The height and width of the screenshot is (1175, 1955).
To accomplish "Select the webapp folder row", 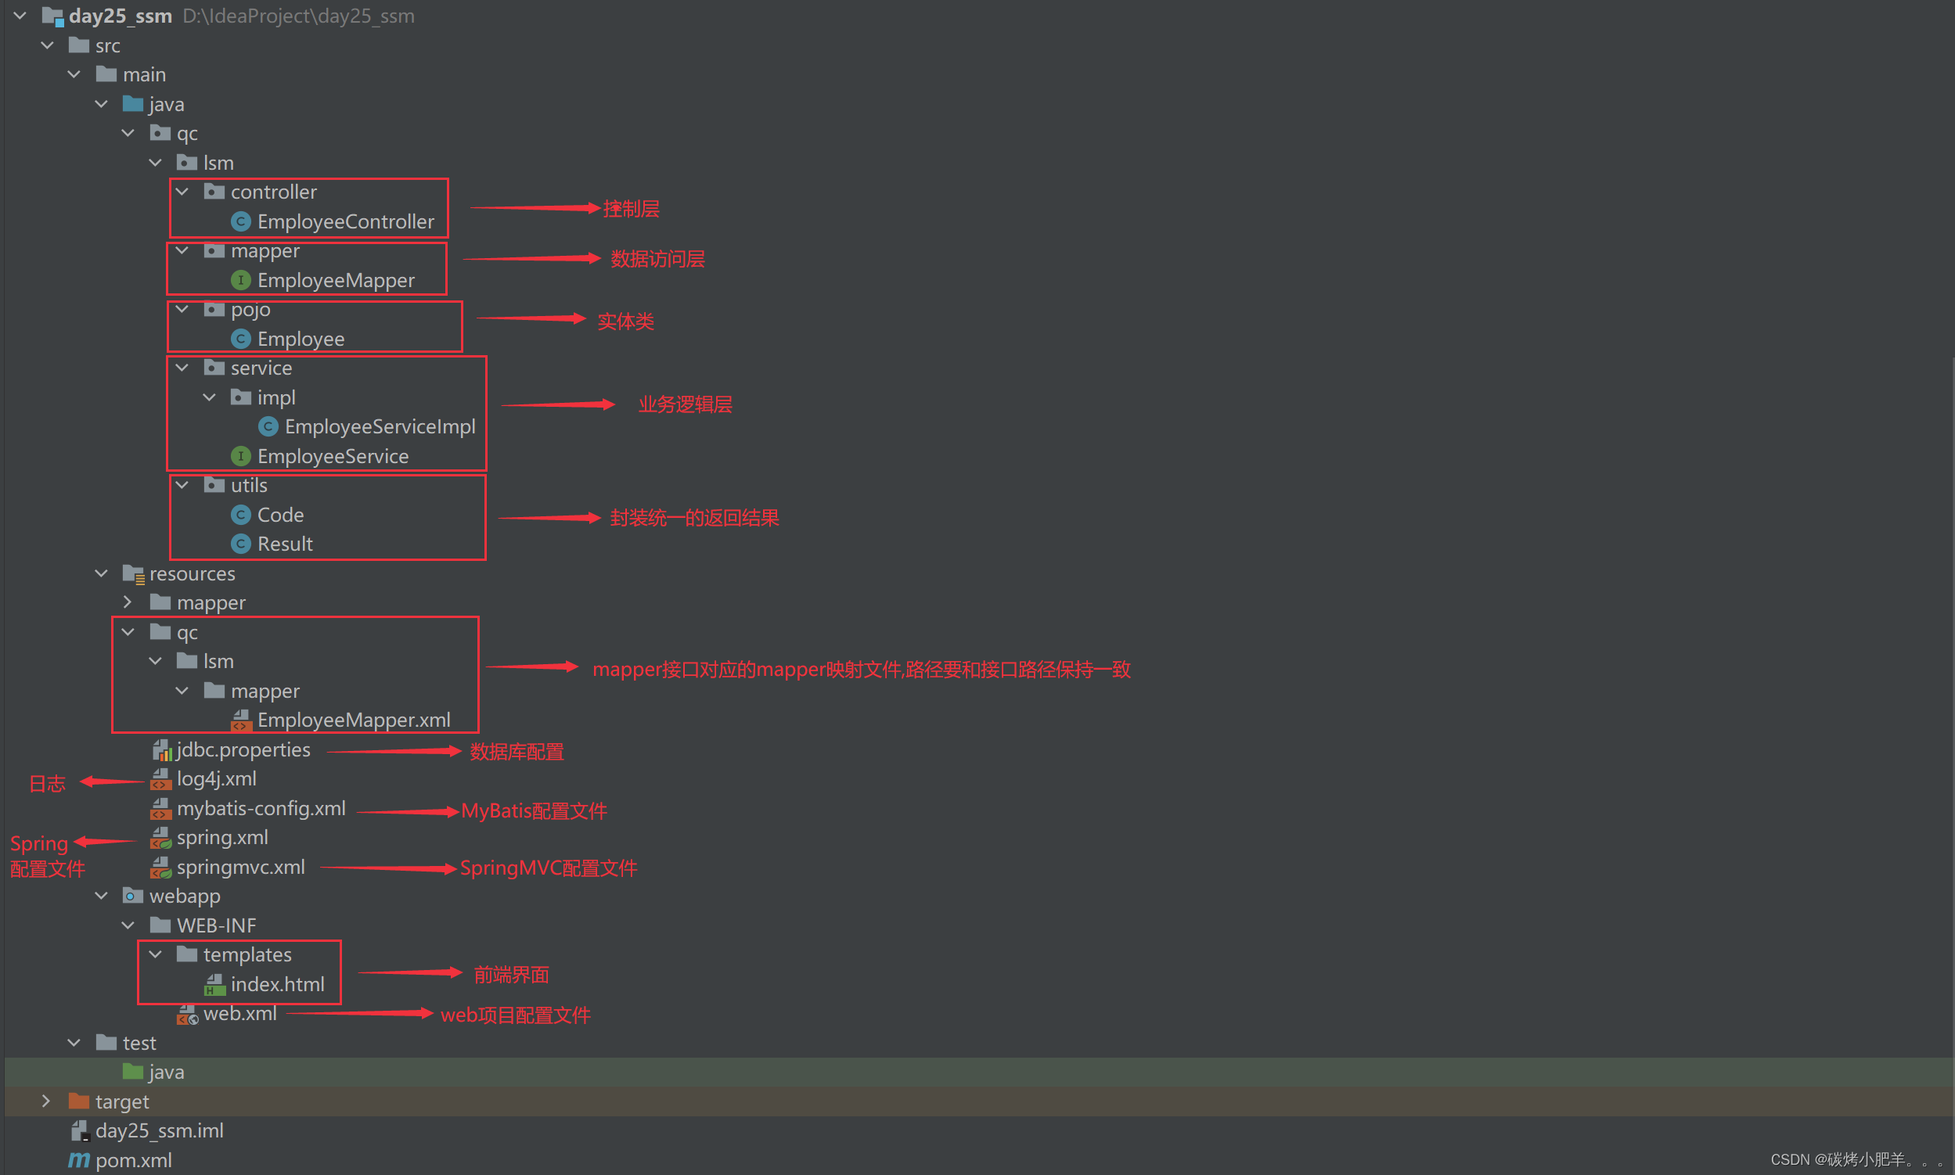I will click(185, 897).
